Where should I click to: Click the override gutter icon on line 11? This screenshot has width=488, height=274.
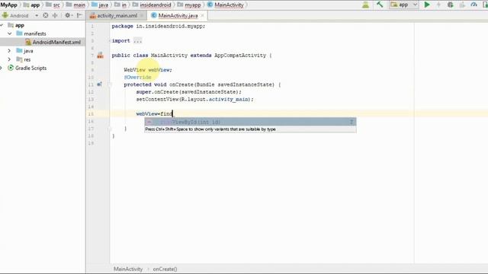99,84
